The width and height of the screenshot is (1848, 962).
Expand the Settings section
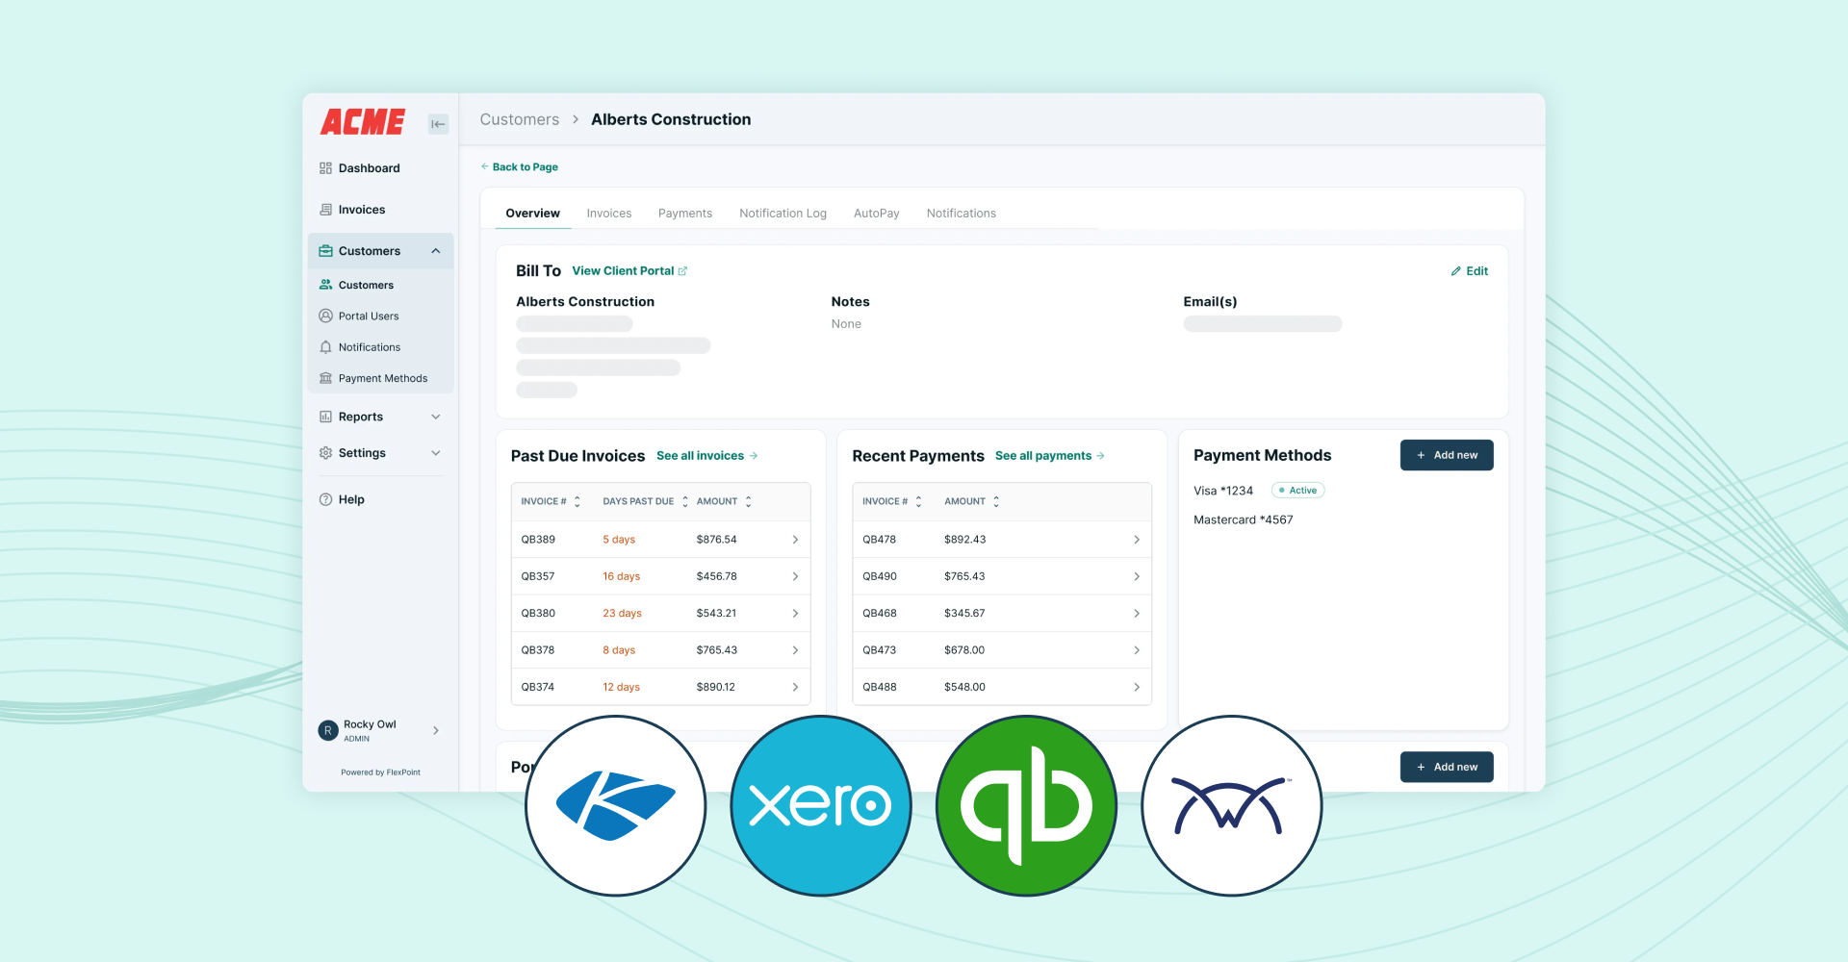click(379, 452)
